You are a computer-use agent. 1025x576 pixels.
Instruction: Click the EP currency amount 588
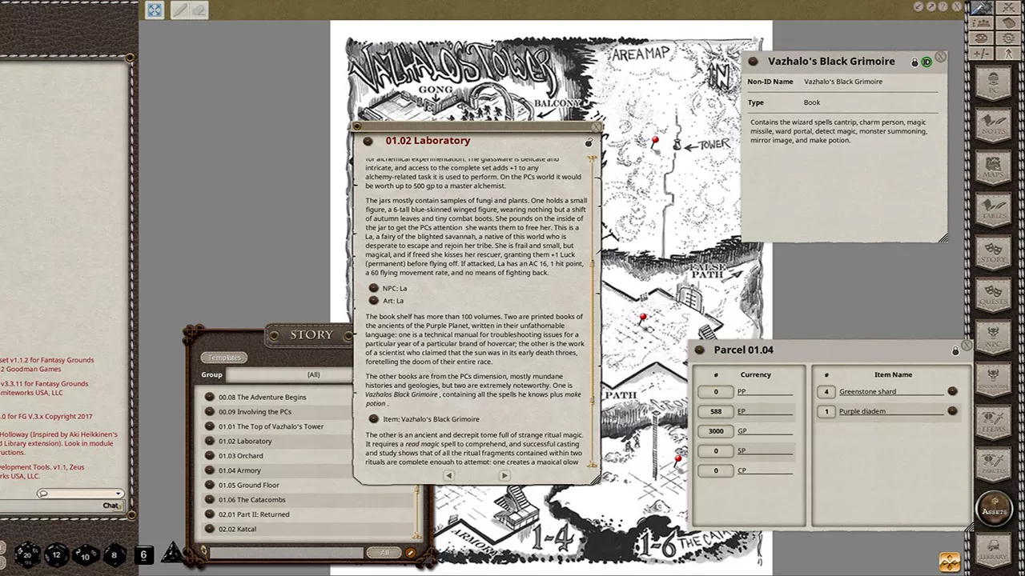click(716, 411)
